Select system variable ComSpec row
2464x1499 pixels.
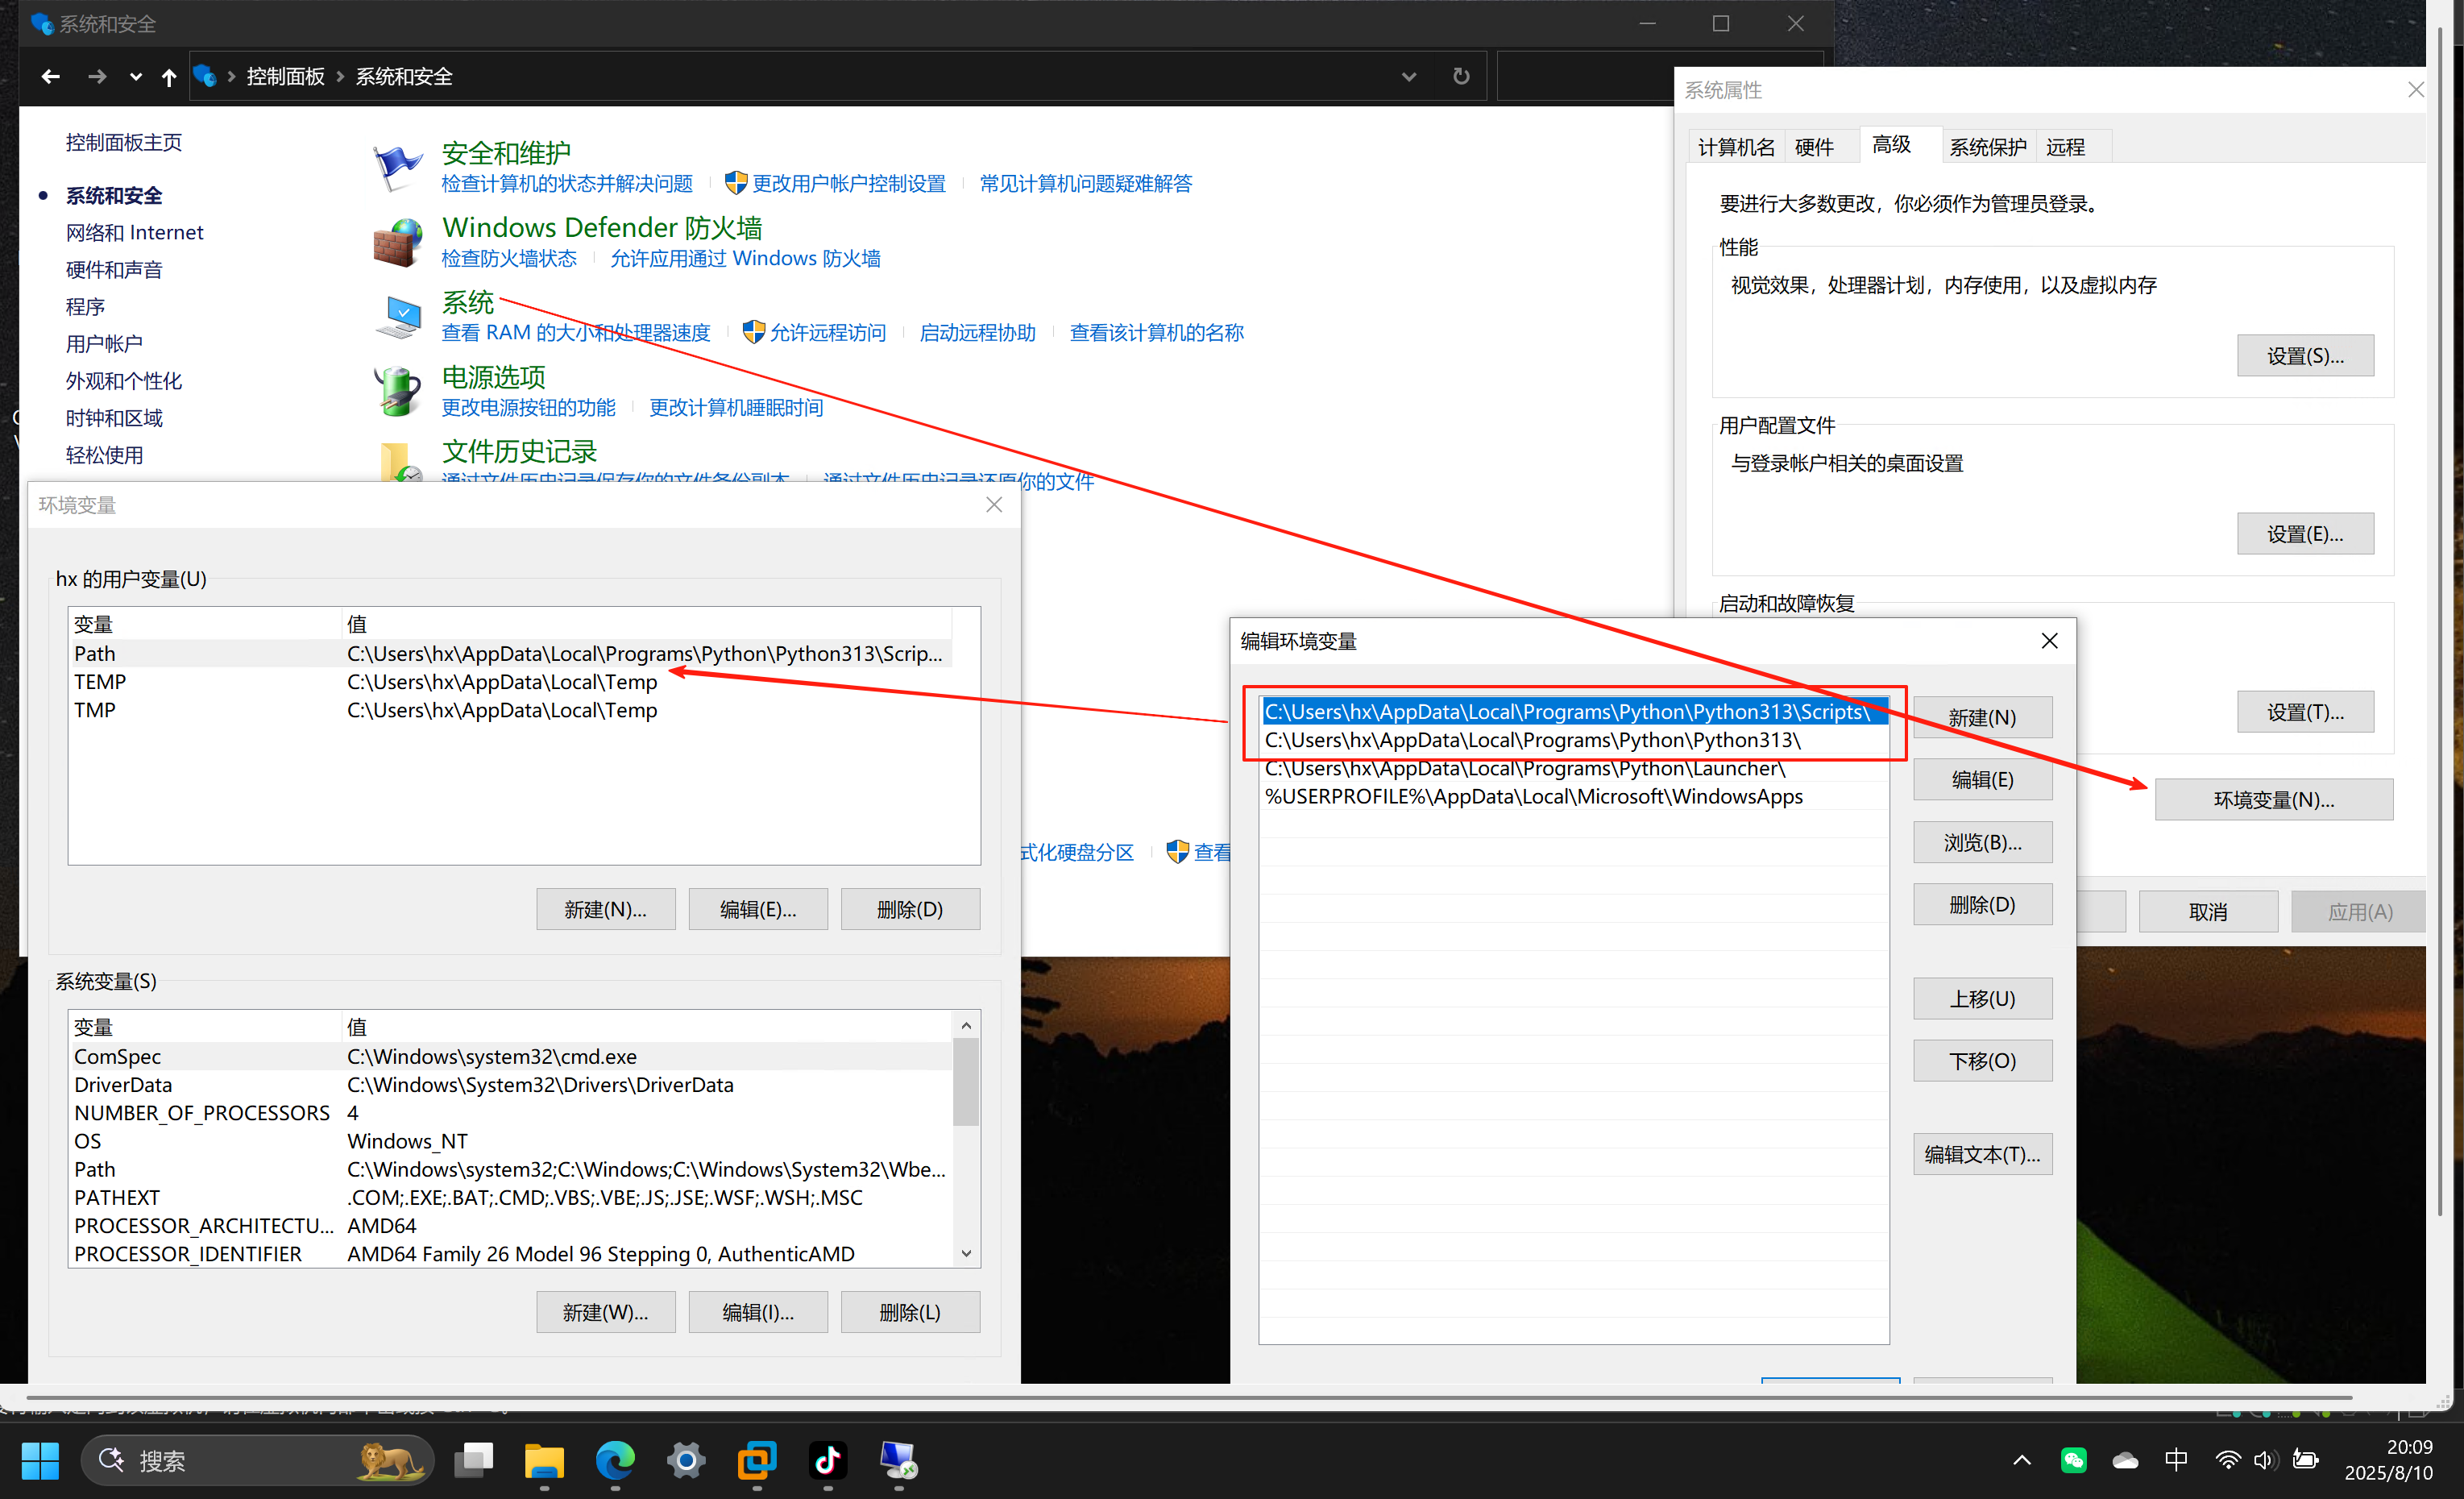coord(509,1057)
